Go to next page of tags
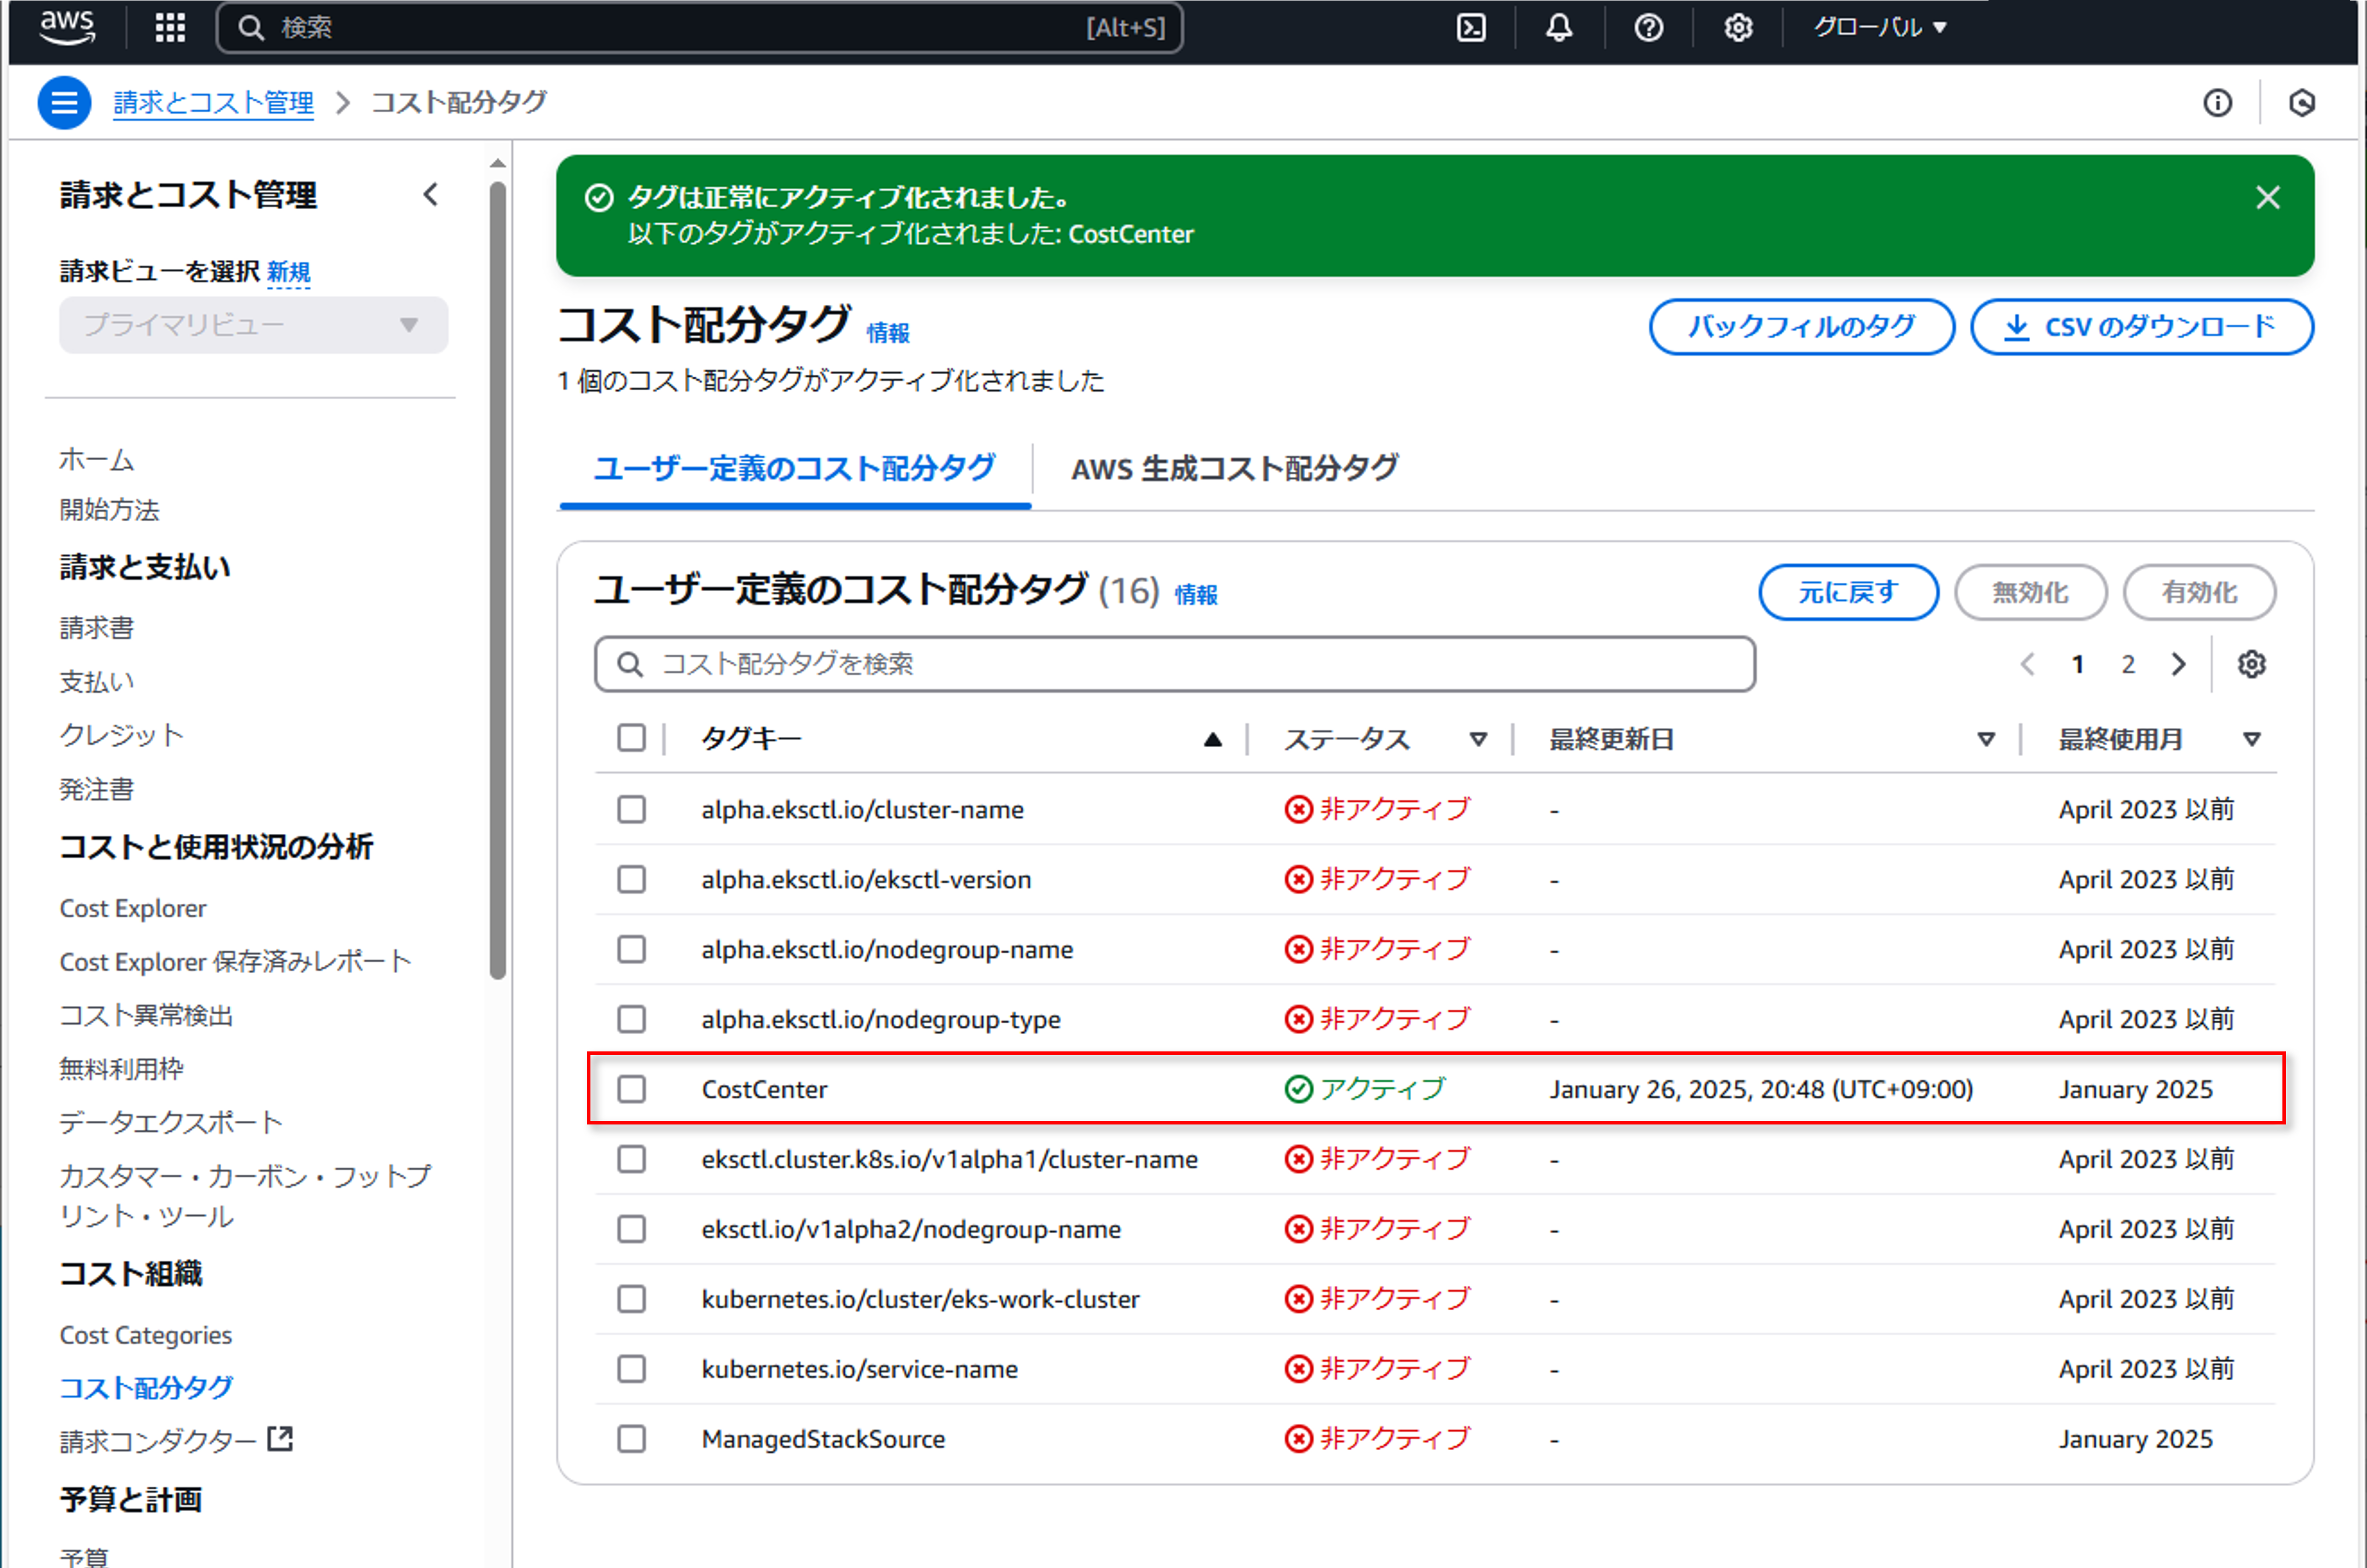This screenshot has height=1568, width=2367. click(2178, 664)
